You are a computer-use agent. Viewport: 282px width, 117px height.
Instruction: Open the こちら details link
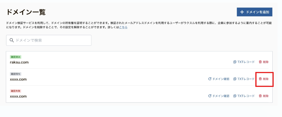(x=123, y=27)
